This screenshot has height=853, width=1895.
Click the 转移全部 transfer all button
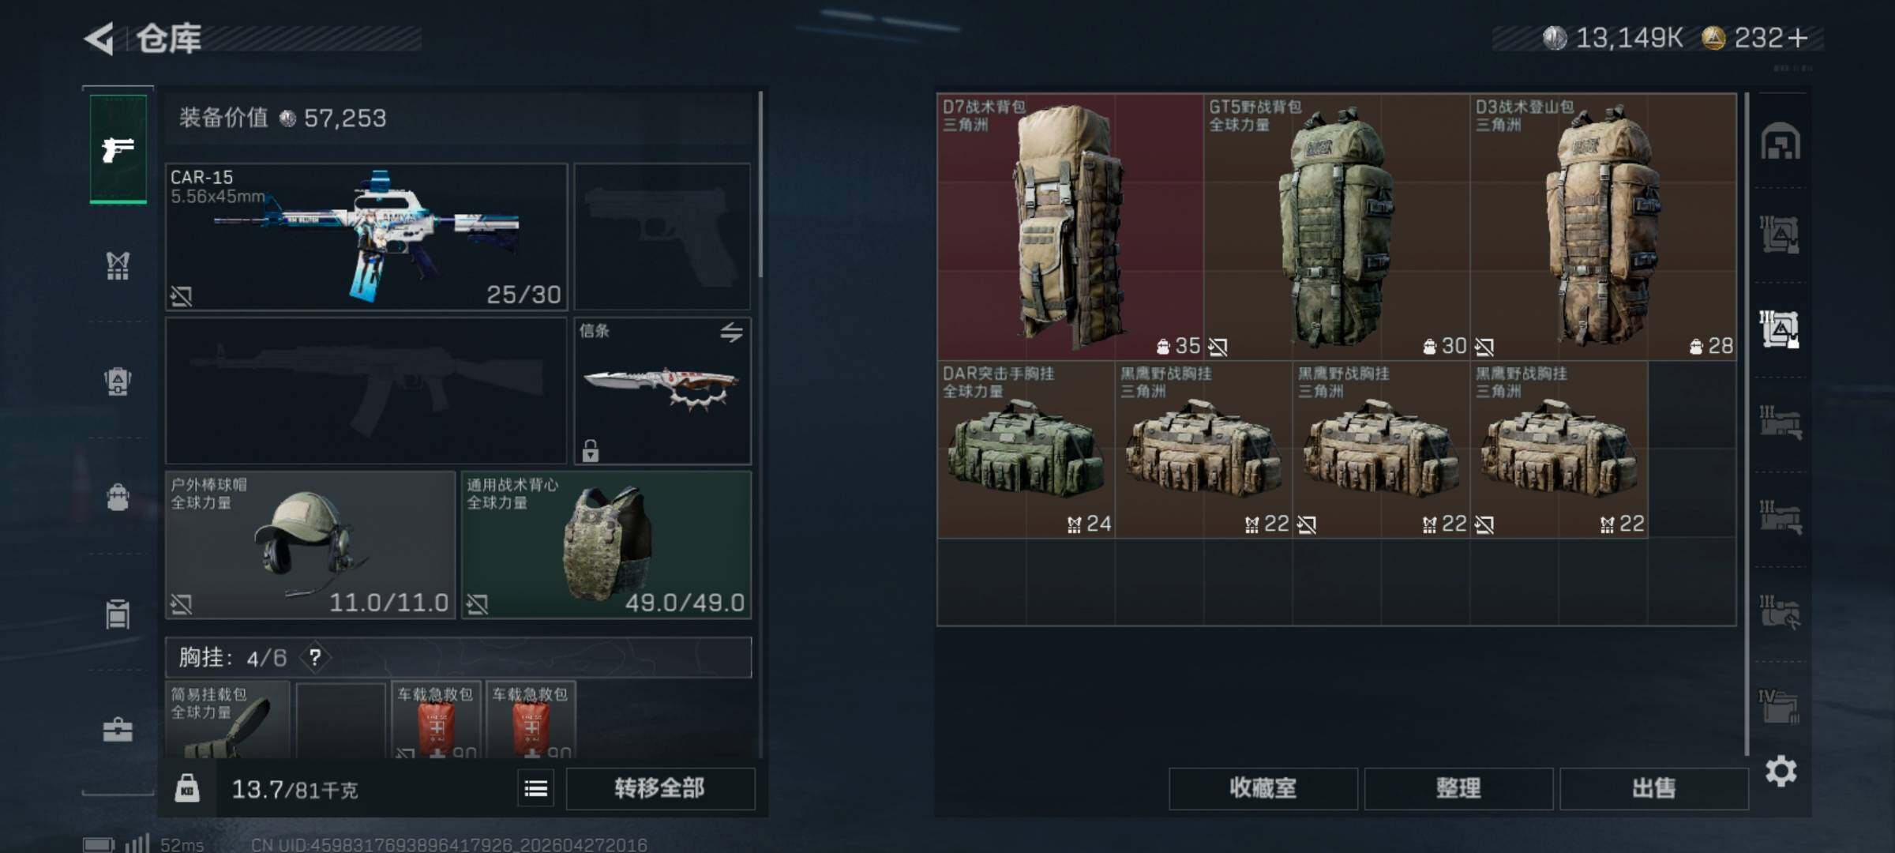pos(660,788)
